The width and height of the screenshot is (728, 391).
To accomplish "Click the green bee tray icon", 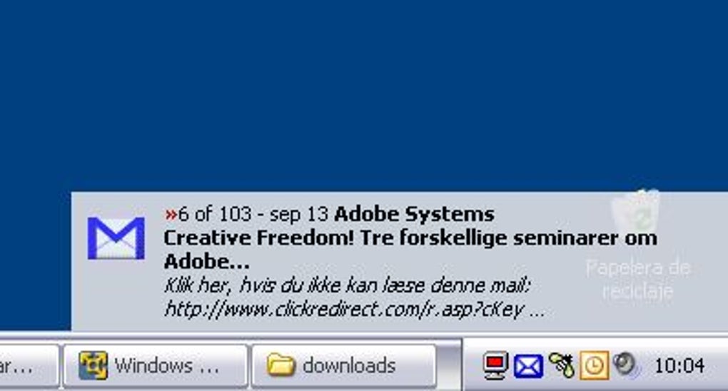I will click(562, 365).
